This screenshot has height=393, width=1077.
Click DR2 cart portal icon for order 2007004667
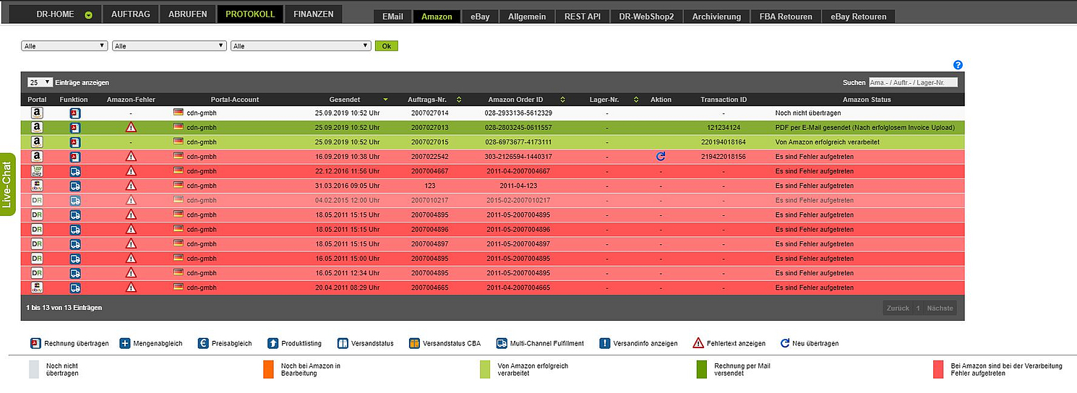coord(37,171)
